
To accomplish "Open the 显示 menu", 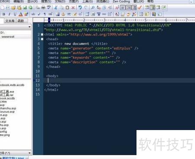I will [32, 1].
